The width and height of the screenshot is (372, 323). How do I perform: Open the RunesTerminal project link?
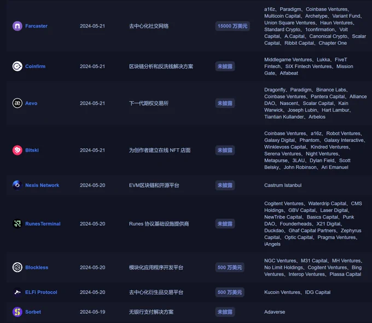(x=43, y=224)
